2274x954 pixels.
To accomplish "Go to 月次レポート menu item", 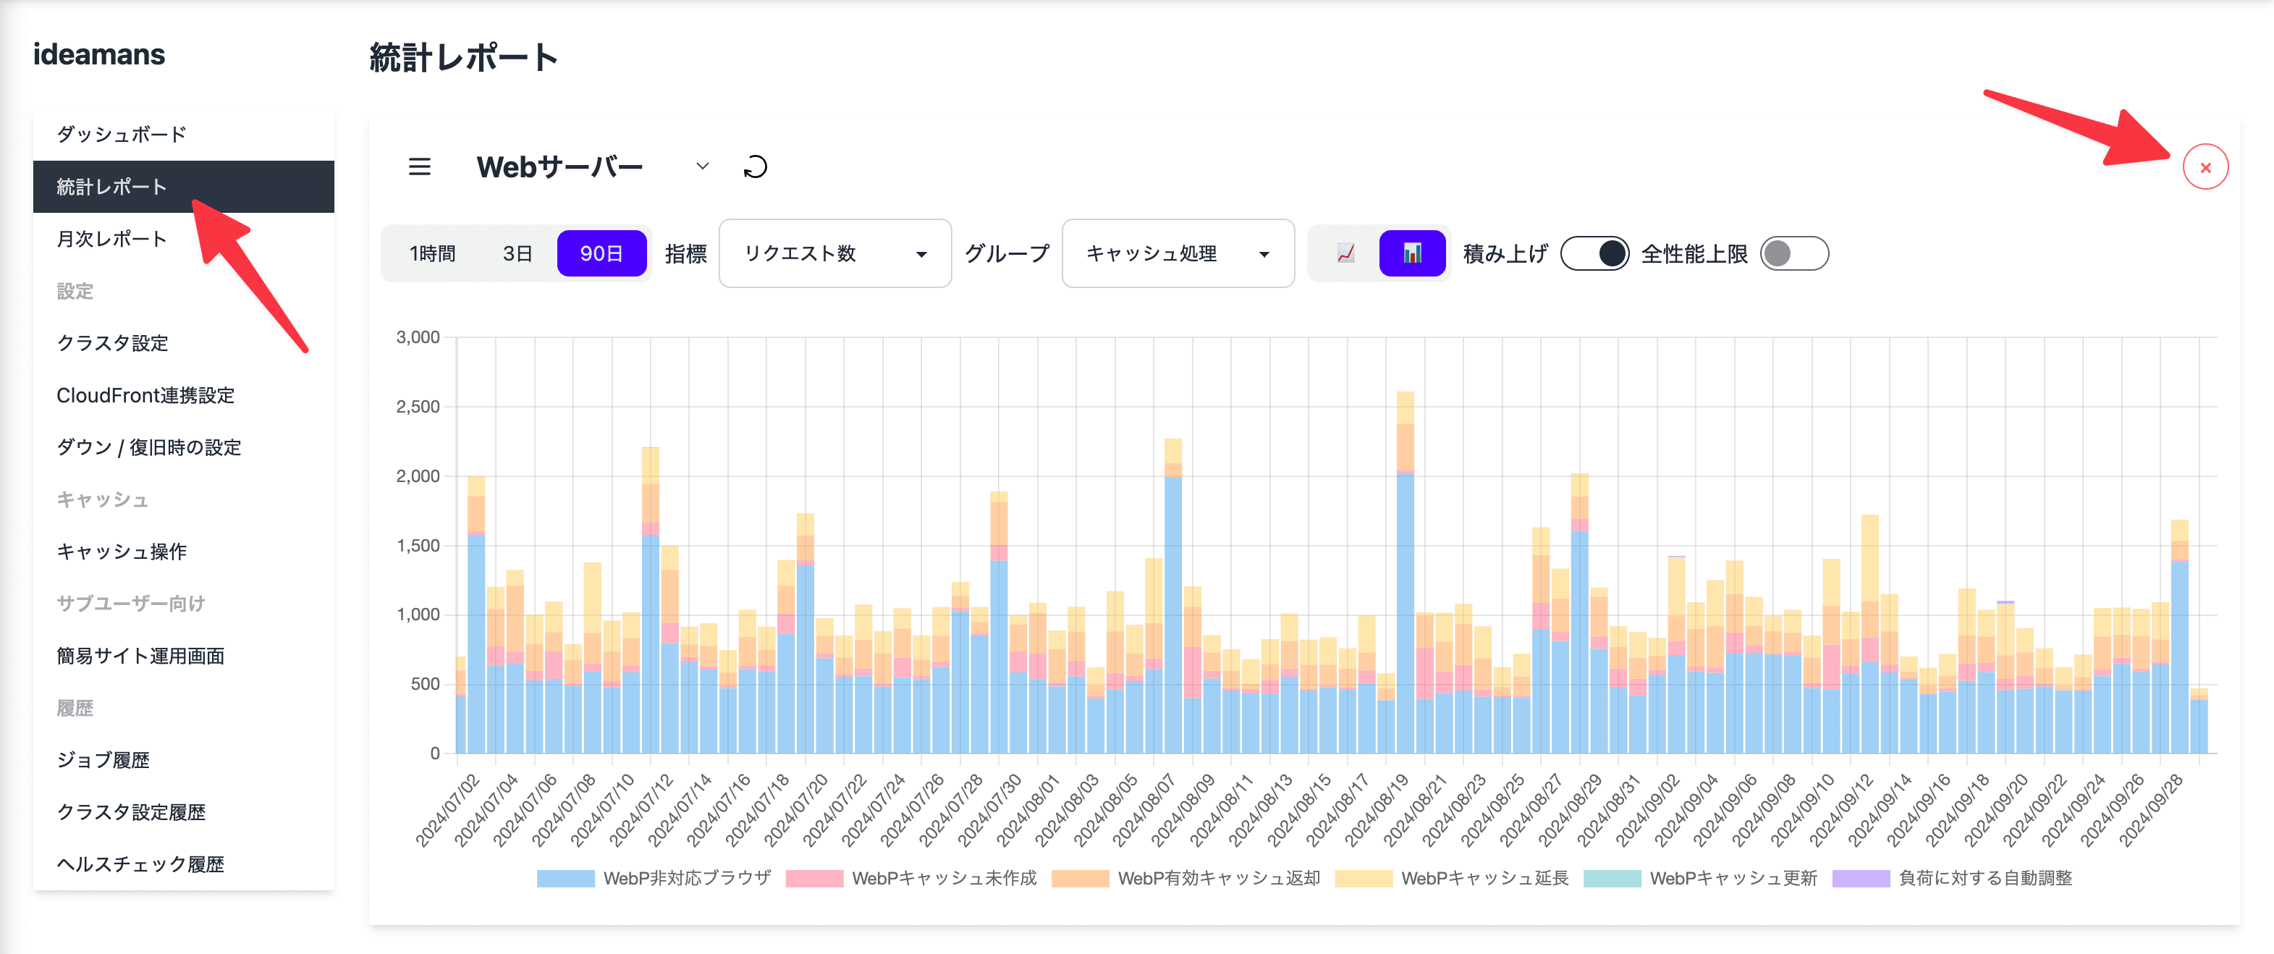I will (x=111, y=238).
